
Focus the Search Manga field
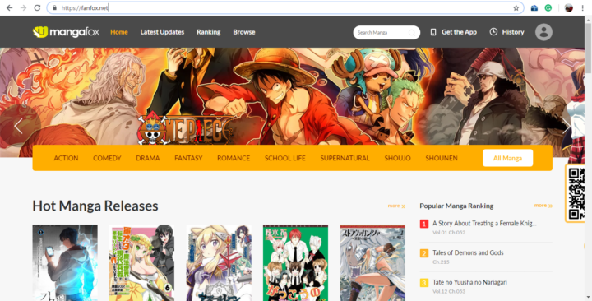pos(382,32)
